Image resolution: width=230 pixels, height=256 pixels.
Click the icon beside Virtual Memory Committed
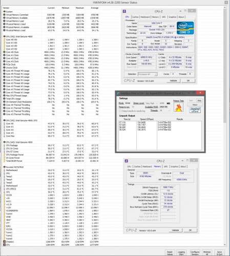tap(5, 15)
